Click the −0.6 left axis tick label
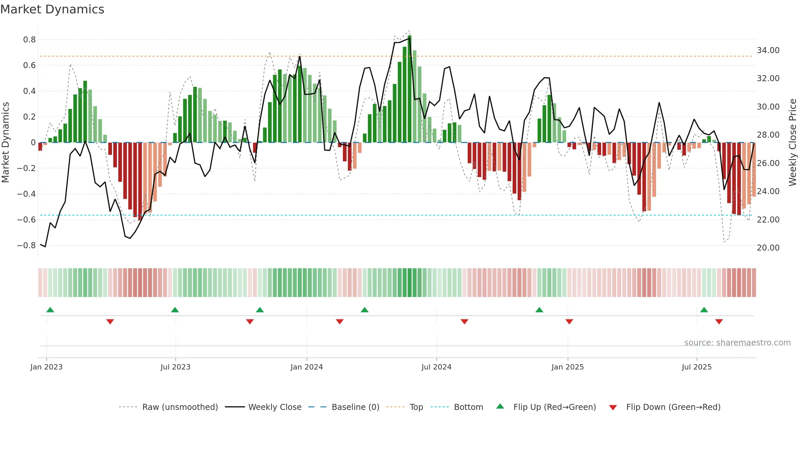Screen dimensions: 802x451 point(26,219)
